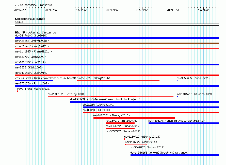Click the red bar under nsv1072821 (Thareja2015)
Viewport: 226px width, 165px height.
134,118
